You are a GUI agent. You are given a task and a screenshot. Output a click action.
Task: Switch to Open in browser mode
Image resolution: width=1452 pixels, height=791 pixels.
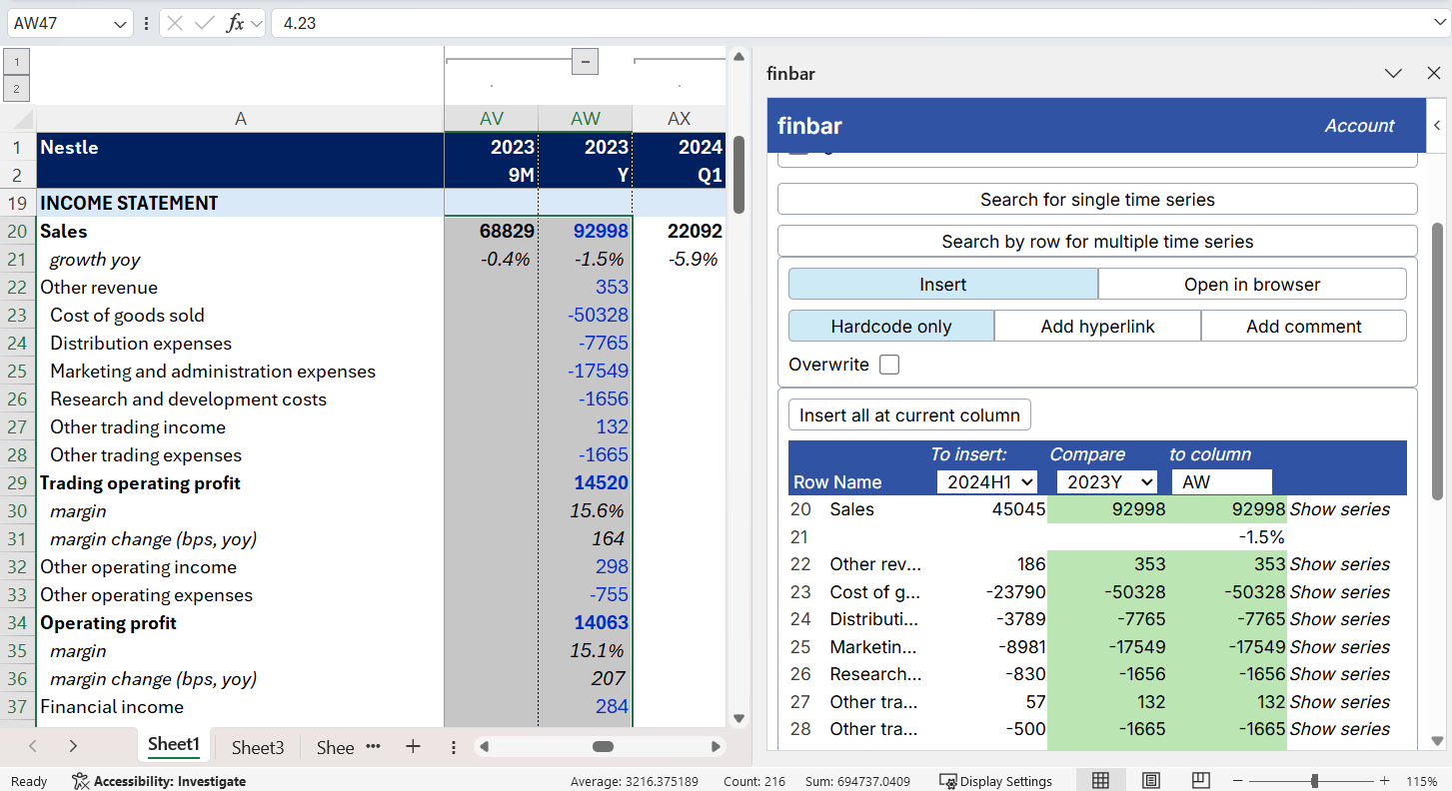coord(1251,284)
